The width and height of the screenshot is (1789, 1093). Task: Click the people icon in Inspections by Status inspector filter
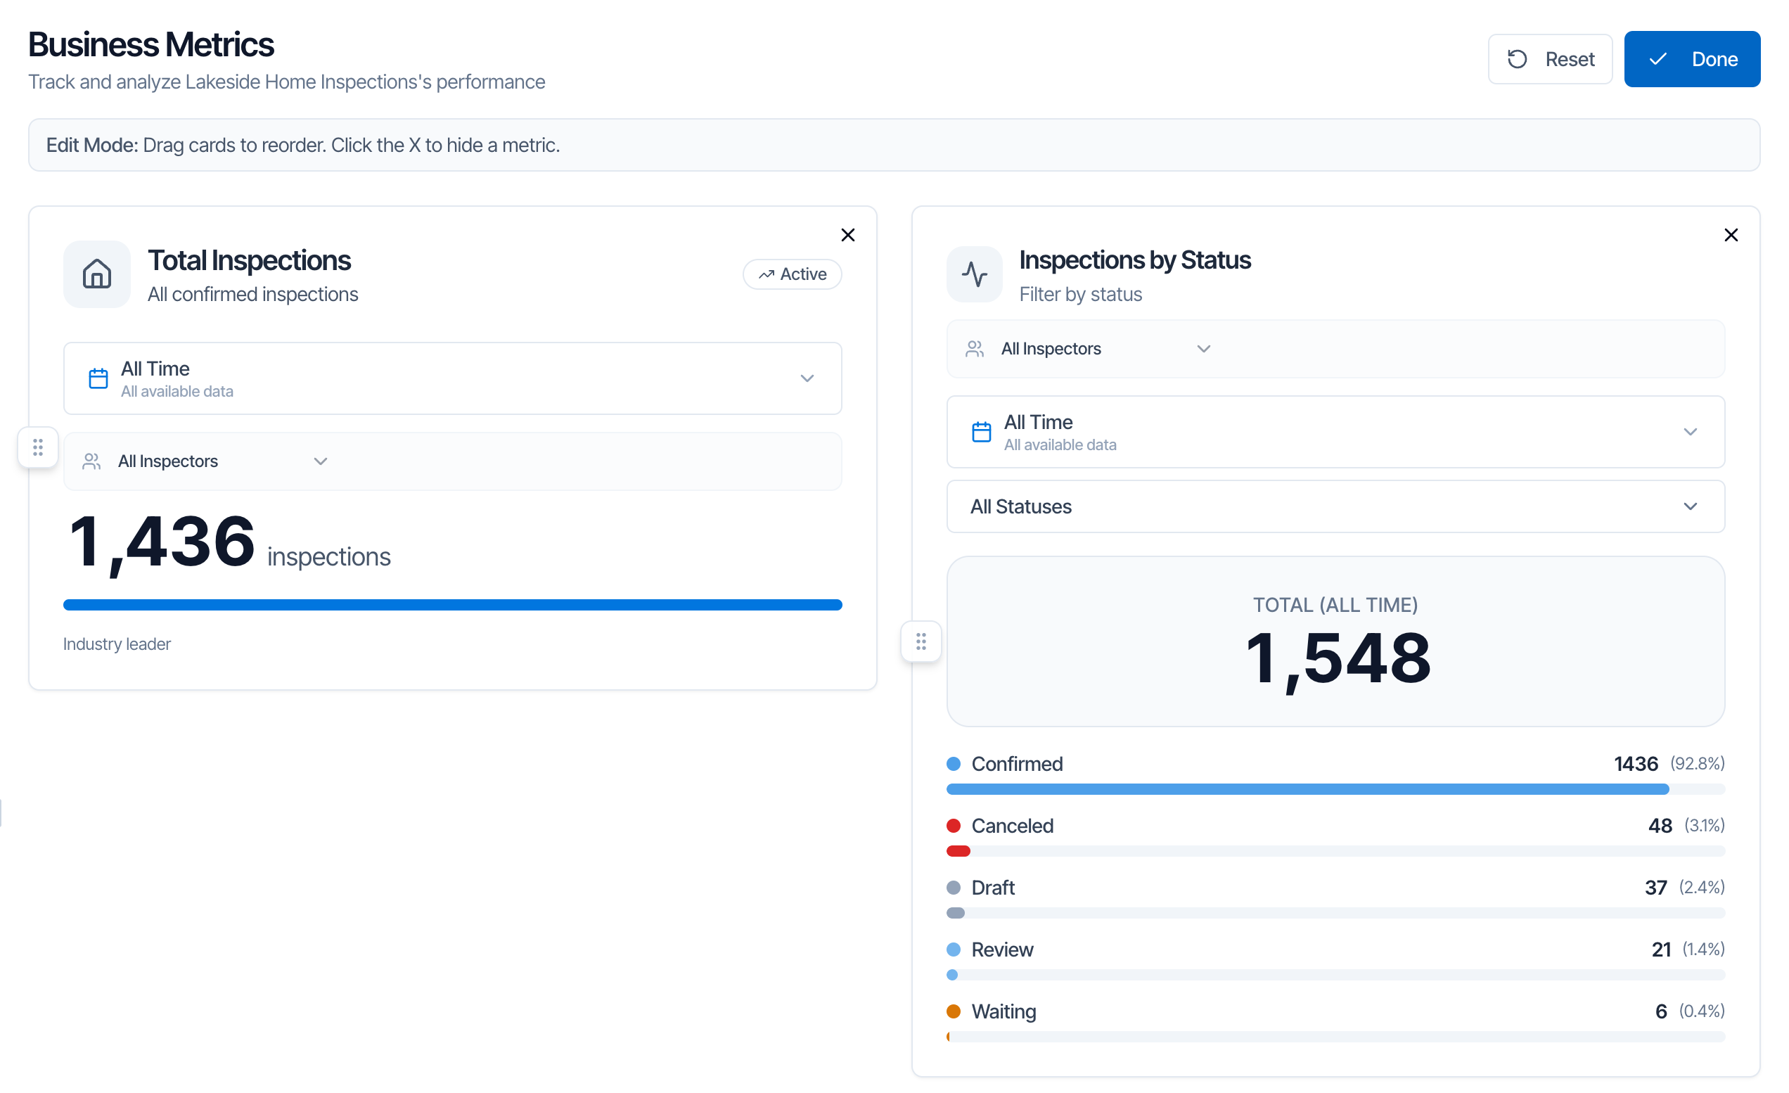pyautogui.click(x=975, y=349)
